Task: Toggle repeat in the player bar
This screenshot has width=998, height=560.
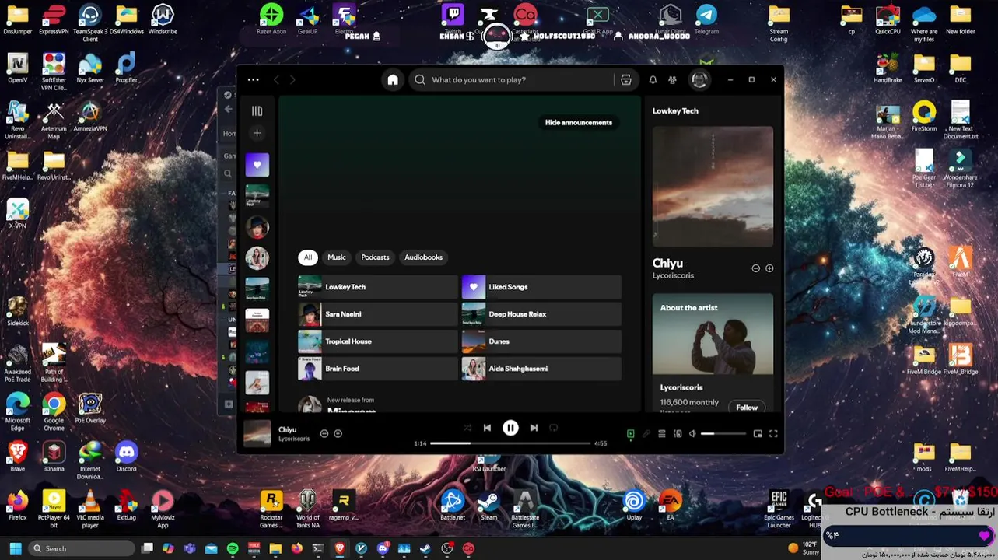Action: coord(554,428)
